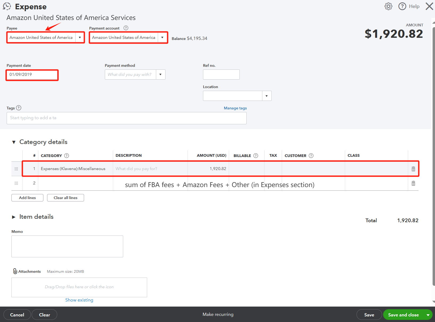Image resolution: width=435 pixels, height=322 pixels.
Task: Click the Customer column help icon
Action: pyautogui.click(x=311, y=156)
